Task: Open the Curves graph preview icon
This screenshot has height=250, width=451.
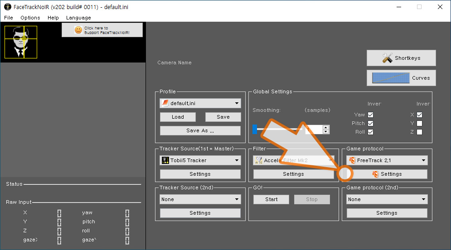Action: [391, 78]
